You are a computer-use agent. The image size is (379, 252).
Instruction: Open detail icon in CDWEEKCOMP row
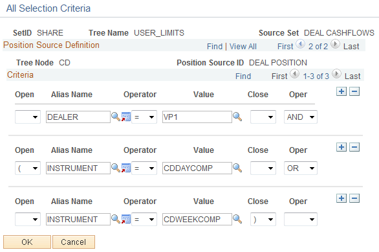(x=126, y=220)
